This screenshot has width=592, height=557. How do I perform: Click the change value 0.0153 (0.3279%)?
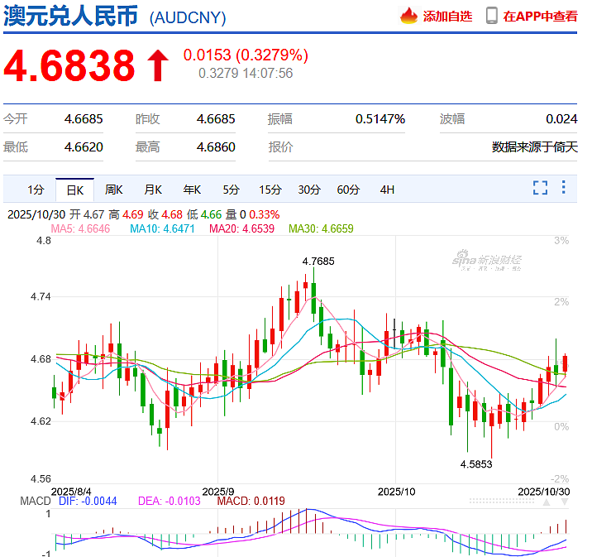246,55
